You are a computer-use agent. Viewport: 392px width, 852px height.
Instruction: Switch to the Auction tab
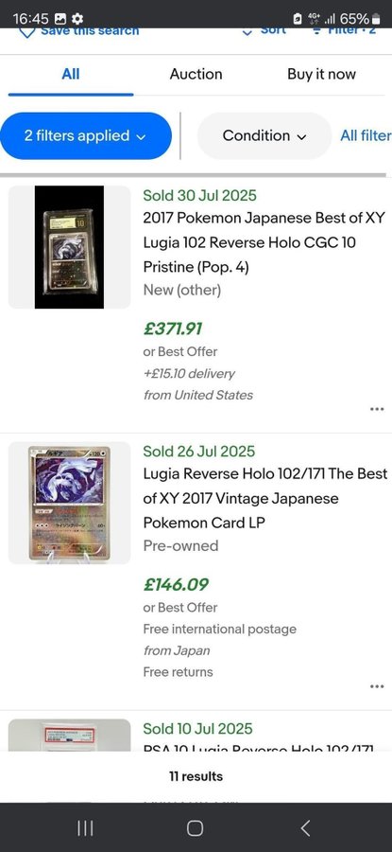[196, 75]
